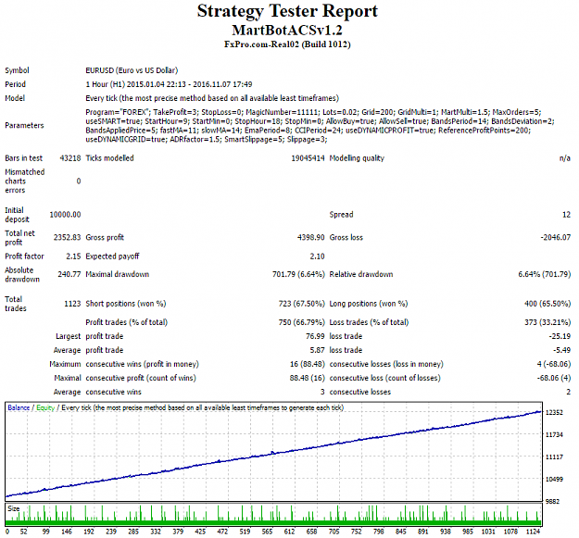Click the Ticks modelled value 19045414
Viewport: 579px width, 538px height.
pos(308,158)
